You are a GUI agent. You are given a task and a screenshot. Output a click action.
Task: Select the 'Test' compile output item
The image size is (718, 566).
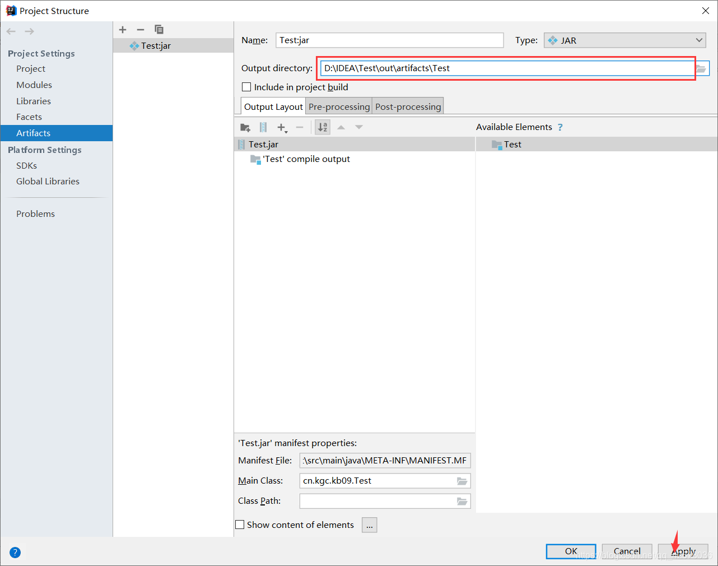coord(306,159)
